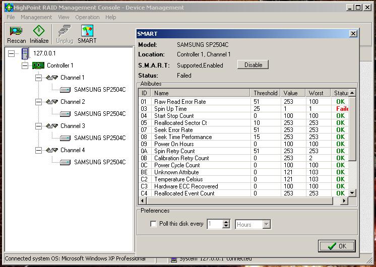Close the SMART dialog
This screenshot has height=267, width=376.
[353, 34]
